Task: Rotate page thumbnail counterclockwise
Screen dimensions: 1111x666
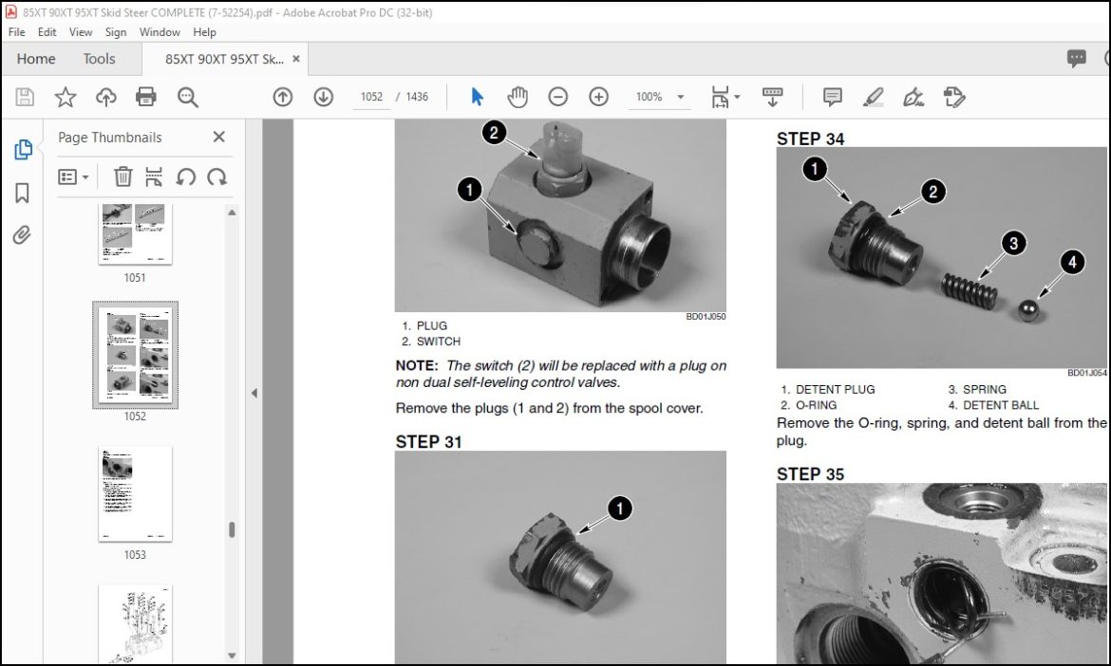Action: click(x=185, y=176)
